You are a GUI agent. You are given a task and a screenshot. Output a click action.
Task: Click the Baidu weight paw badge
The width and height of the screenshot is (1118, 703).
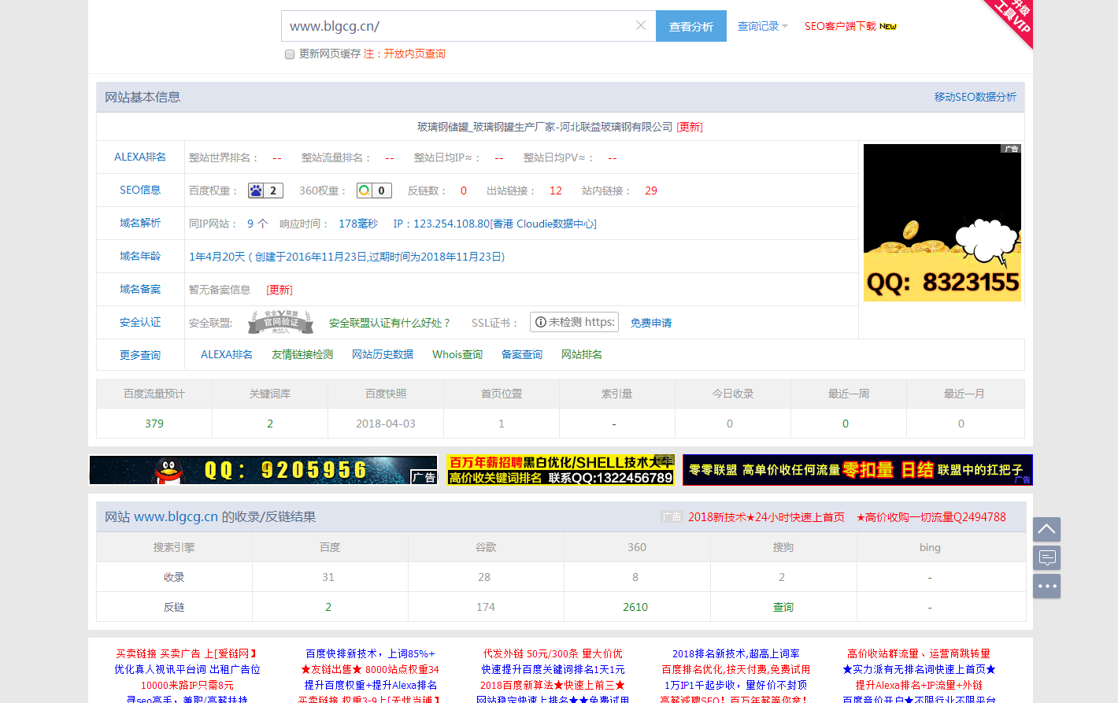pyautogui.click(x=265, y=191)
